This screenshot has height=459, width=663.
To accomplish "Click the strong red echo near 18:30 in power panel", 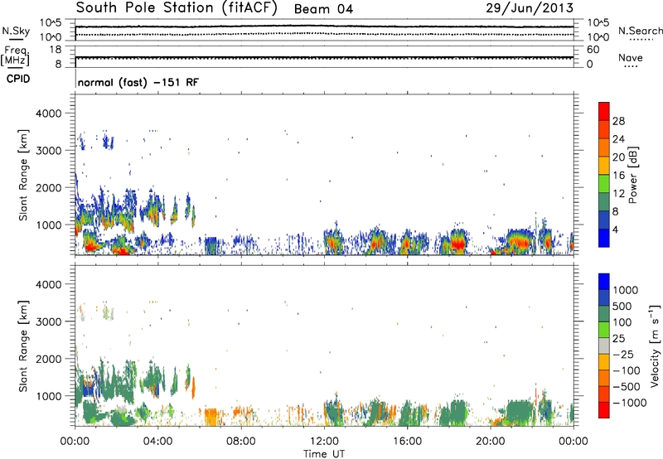I will pyautogui.click(x=458, y=244).
